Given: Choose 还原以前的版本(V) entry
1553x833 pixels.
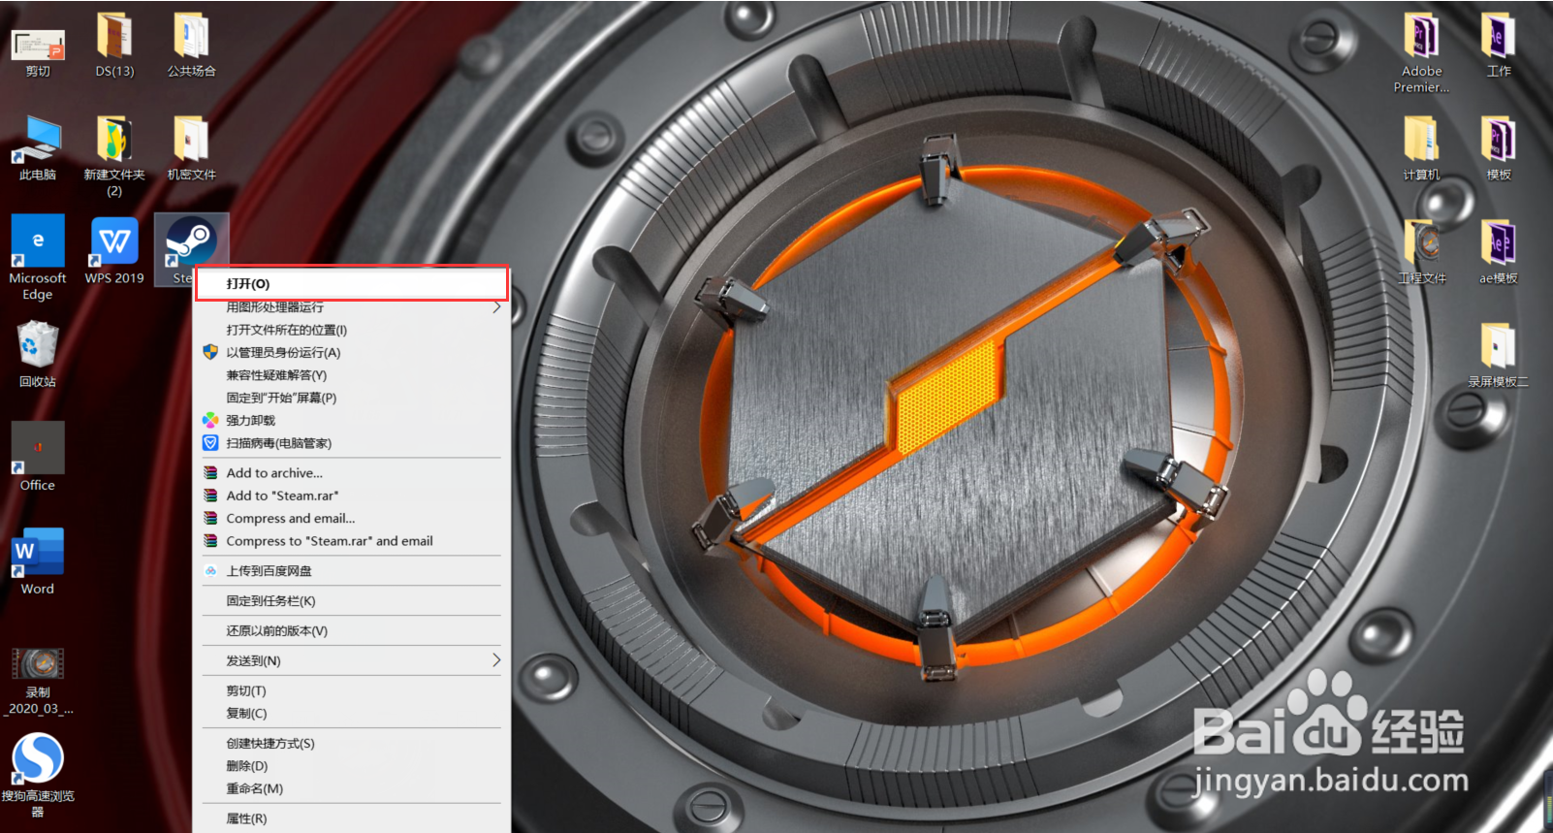Looking at the screenshot, I should (x=352, y=631).
